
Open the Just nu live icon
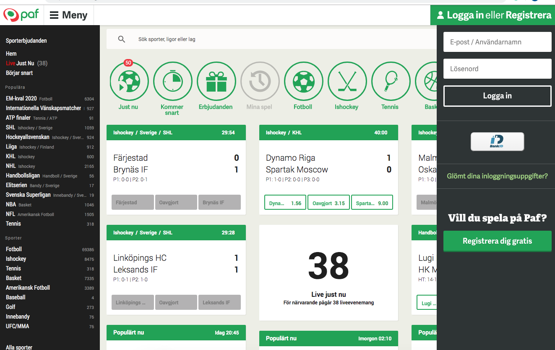click(129, 81)
